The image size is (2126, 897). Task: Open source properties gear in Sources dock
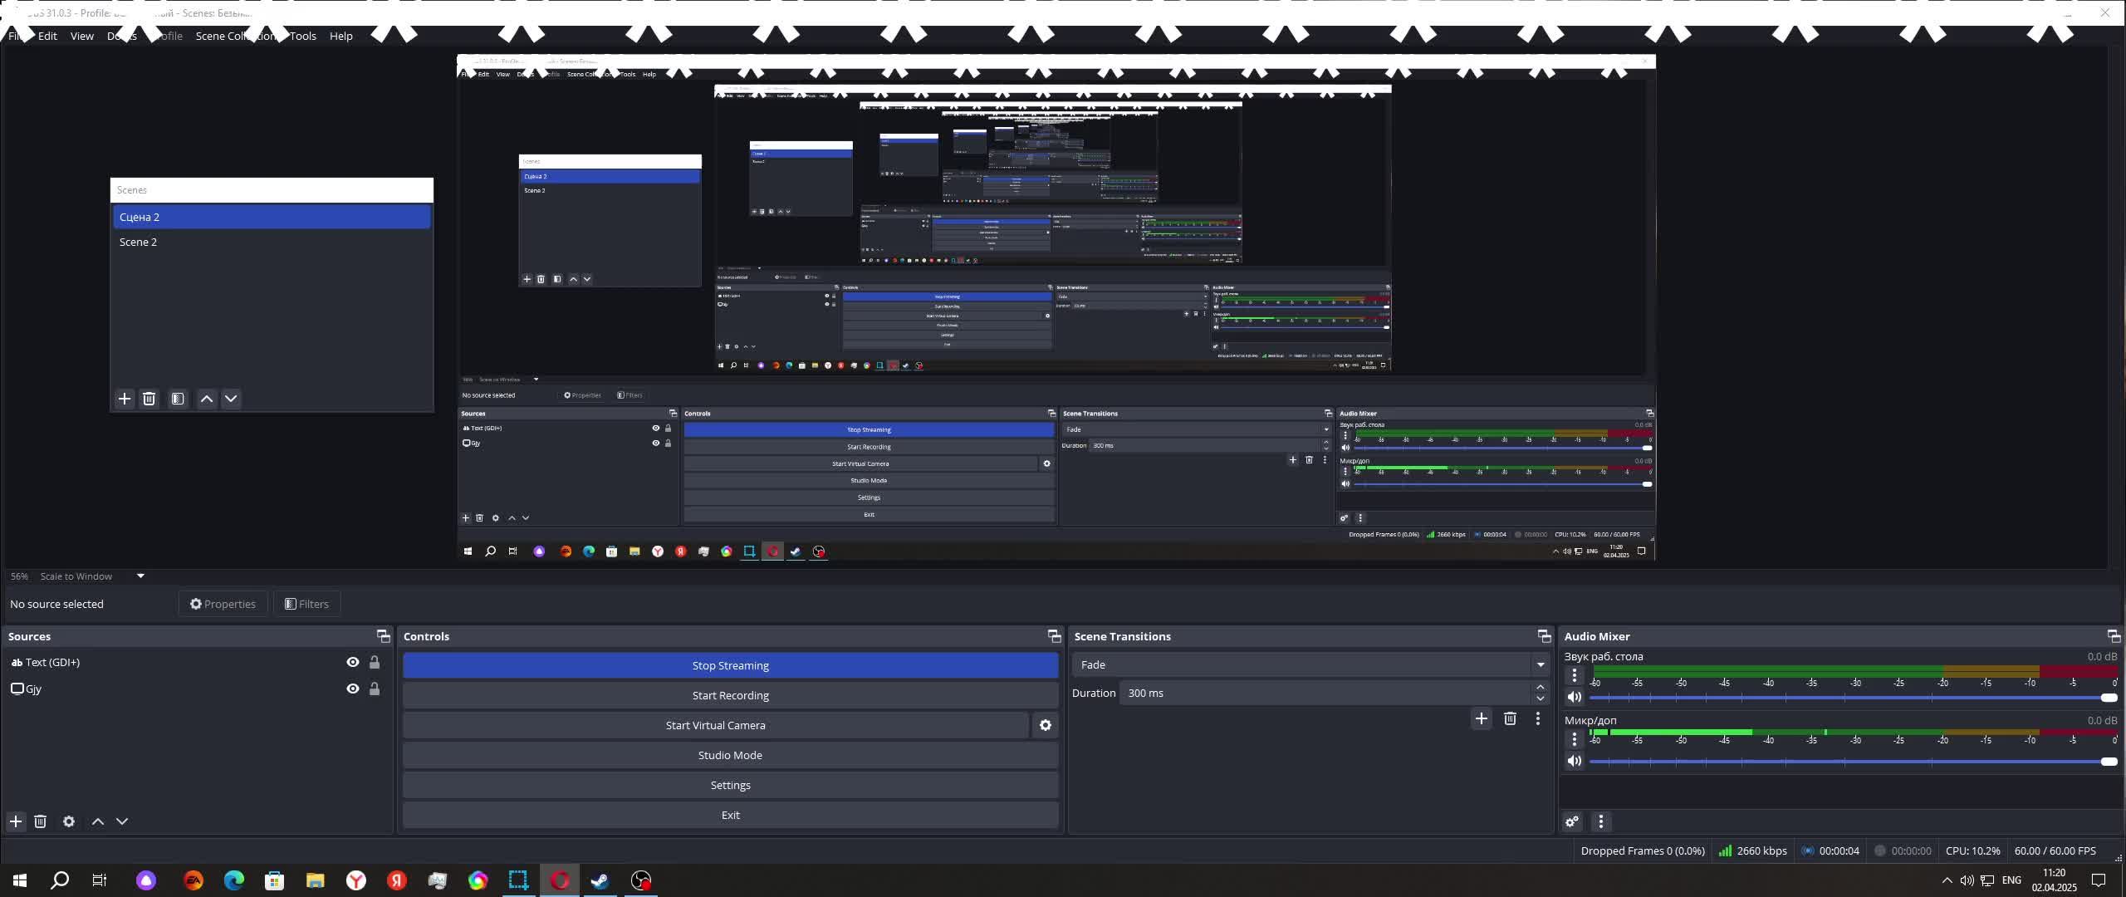click(69, 821)
